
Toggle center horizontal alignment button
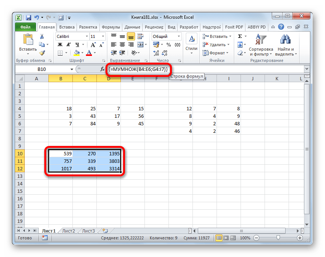coord(122,45)
